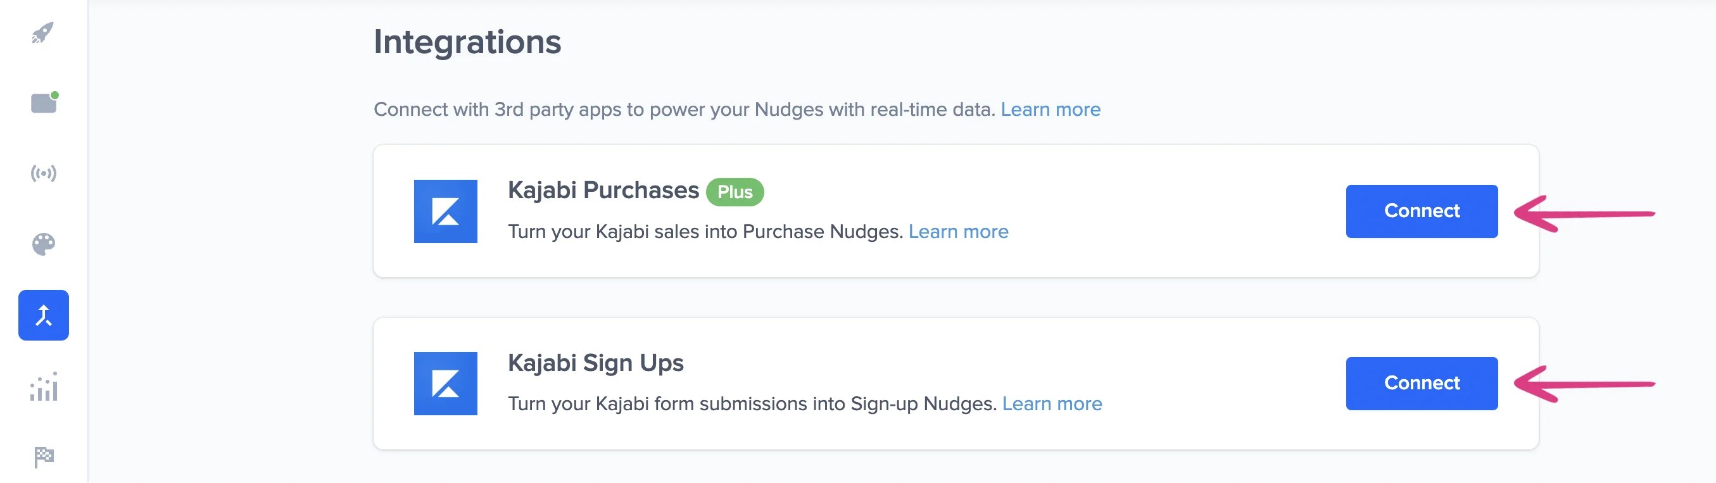Click the checkered flag Goals icon
Screen dimensions: 1716x483
pos(42,456)
